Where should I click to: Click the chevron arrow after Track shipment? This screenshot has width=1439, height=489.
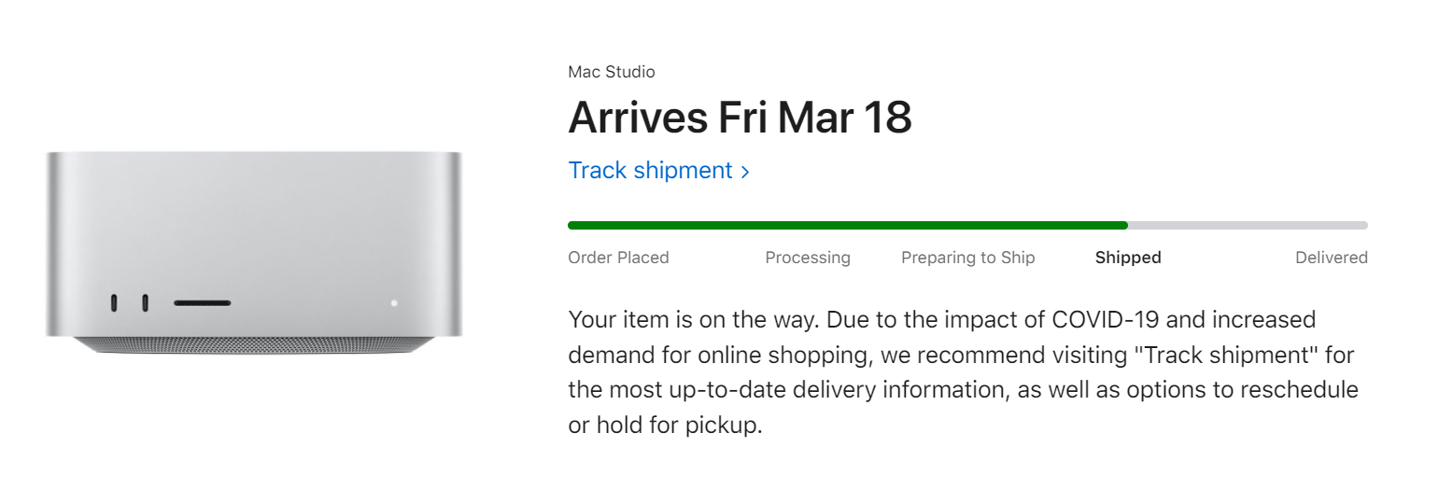click(x=745, y=172)
